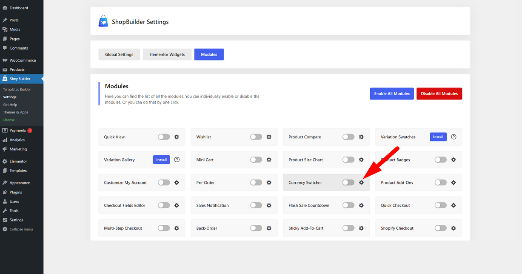Open Product Compare settings gear

tap(361, 137)
